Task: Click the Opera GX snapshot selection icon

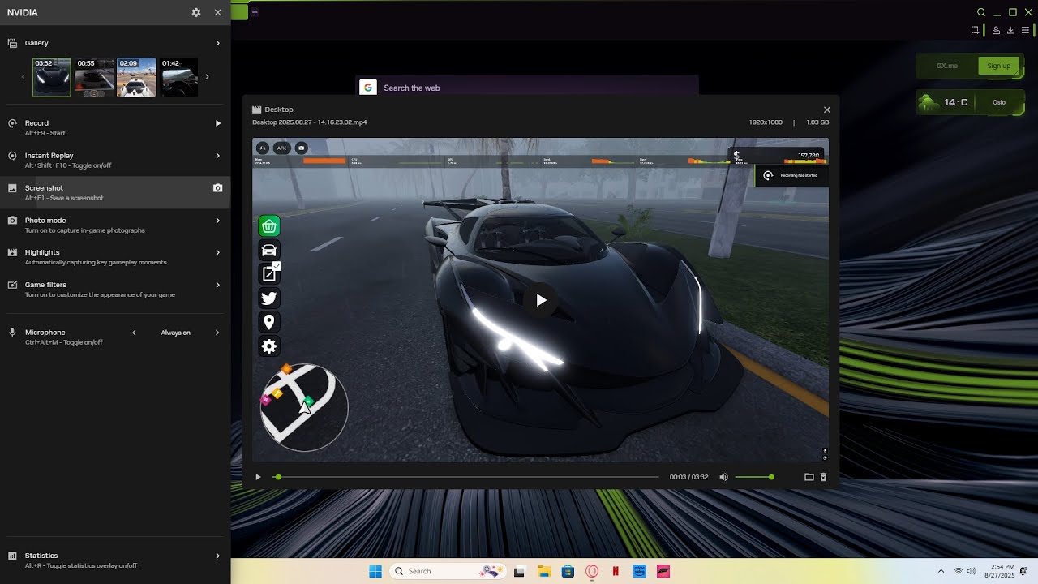Action: point(975,30)
